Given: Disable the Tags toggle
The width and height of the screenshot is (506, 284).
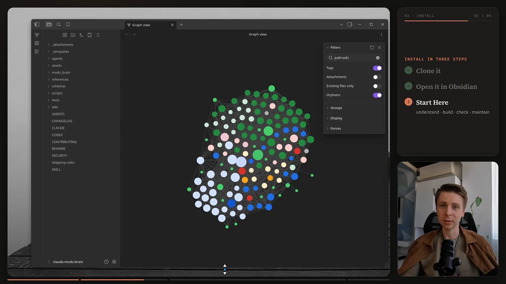Looking at the screenshot, I should pos(377,68).
